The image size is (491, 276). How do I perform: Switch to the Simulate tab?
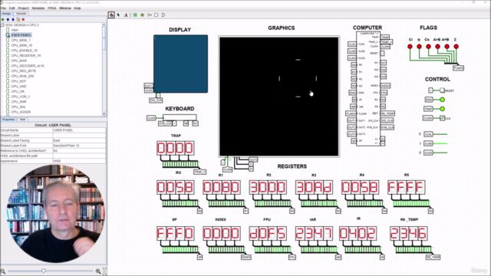21,14
